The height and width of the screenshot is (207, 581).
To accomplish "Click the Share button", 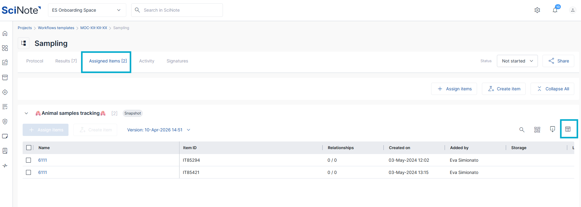I will (558, 61).
